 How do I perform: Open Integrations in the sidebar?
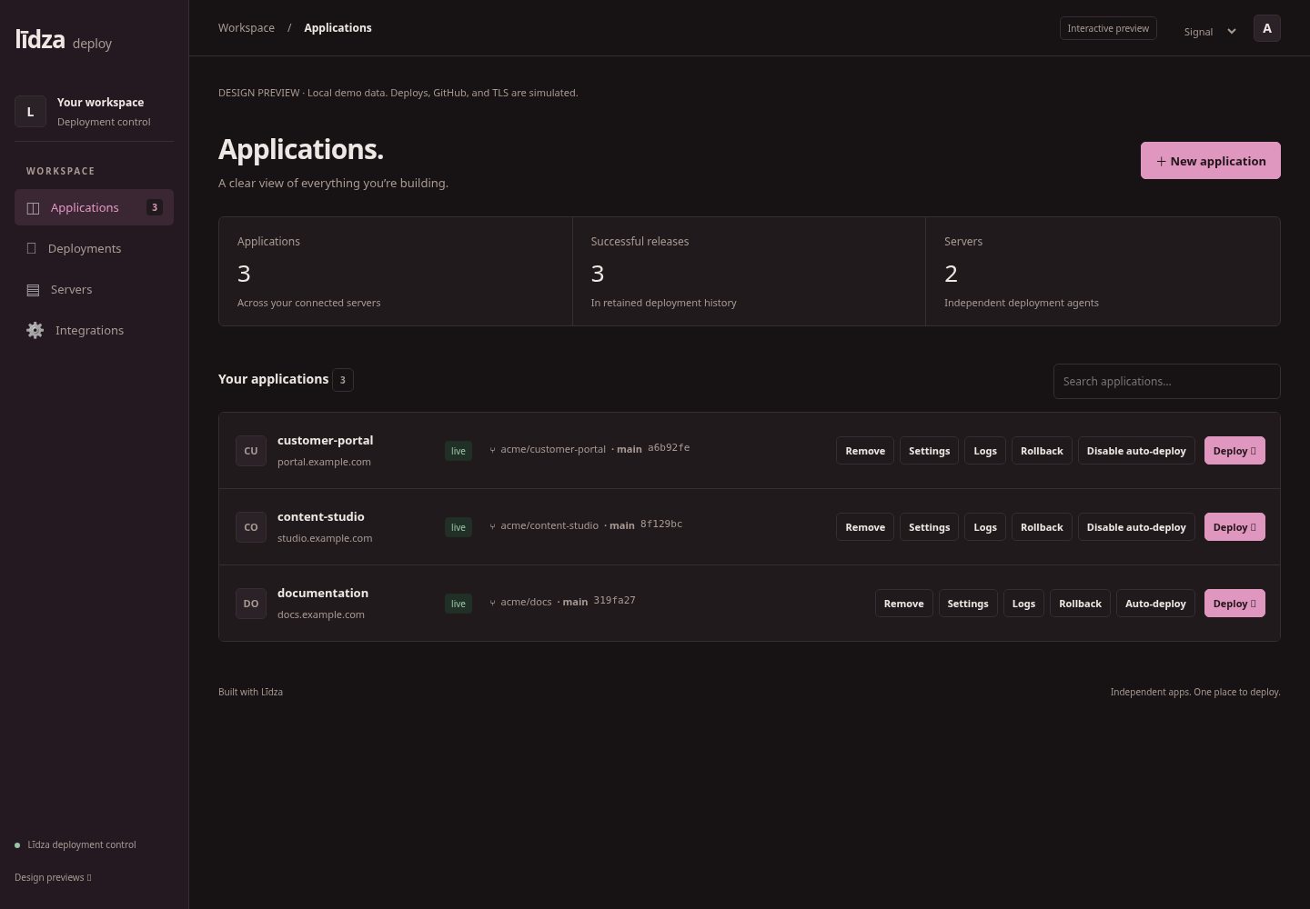tap(94, 330)
